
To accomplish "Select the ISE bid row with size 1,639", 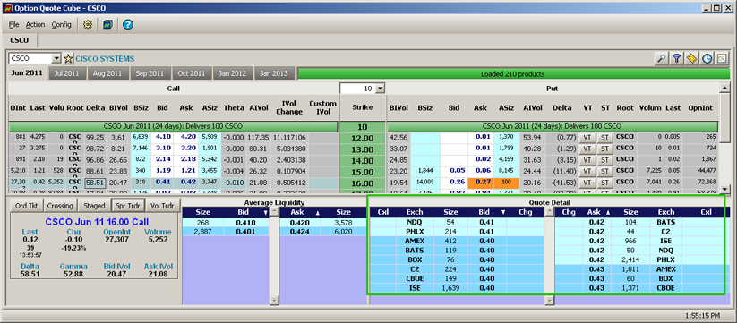I will click(x=457, y=288).
